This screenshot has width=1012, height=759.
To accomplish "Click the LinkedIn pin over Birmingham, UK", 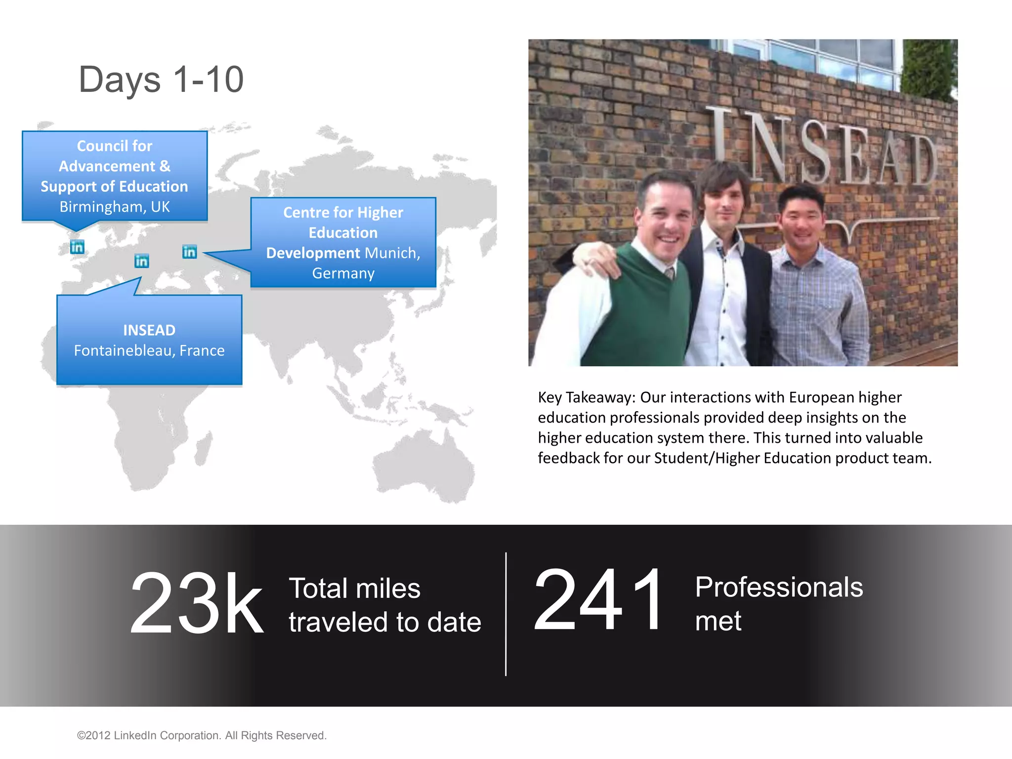I will tap(77, 247).
